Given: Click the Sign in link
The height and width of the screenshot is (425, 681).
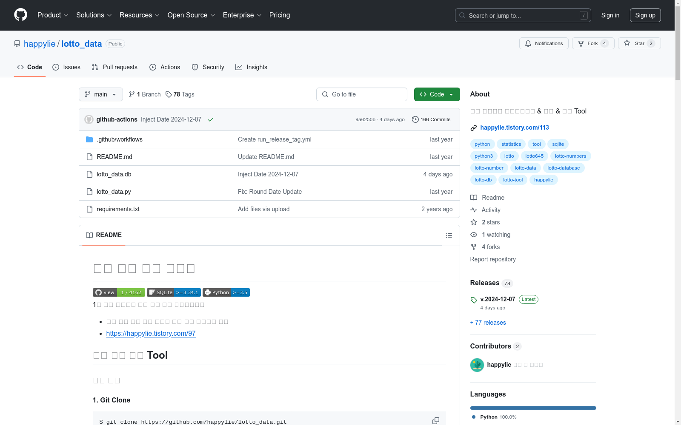Looking at the screenshot, I should [610, 15].
